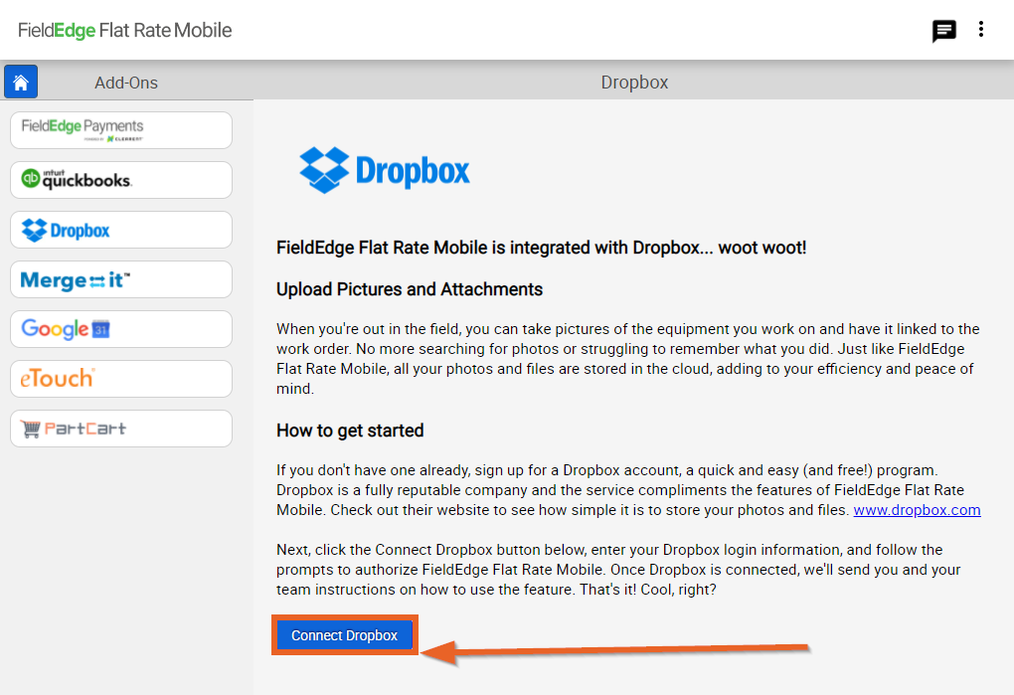Click the blue home icon
Image resolution: width=1014 pixels, height=695 pixels.
(x=20, y=81)
